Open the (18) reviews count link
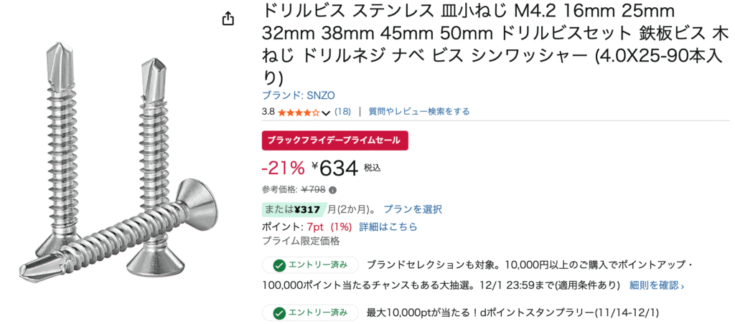Image resolution: width=735 pixels, height=324 pixels. click(x=342, y=112)
